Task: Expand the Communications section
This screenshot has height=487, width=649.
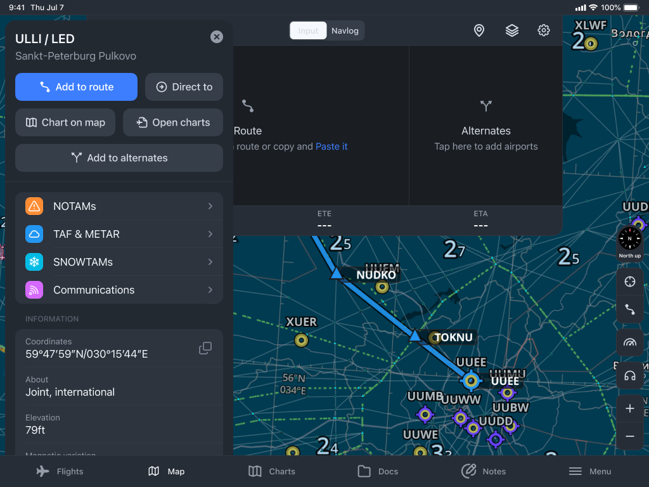Action: (119, 290)
